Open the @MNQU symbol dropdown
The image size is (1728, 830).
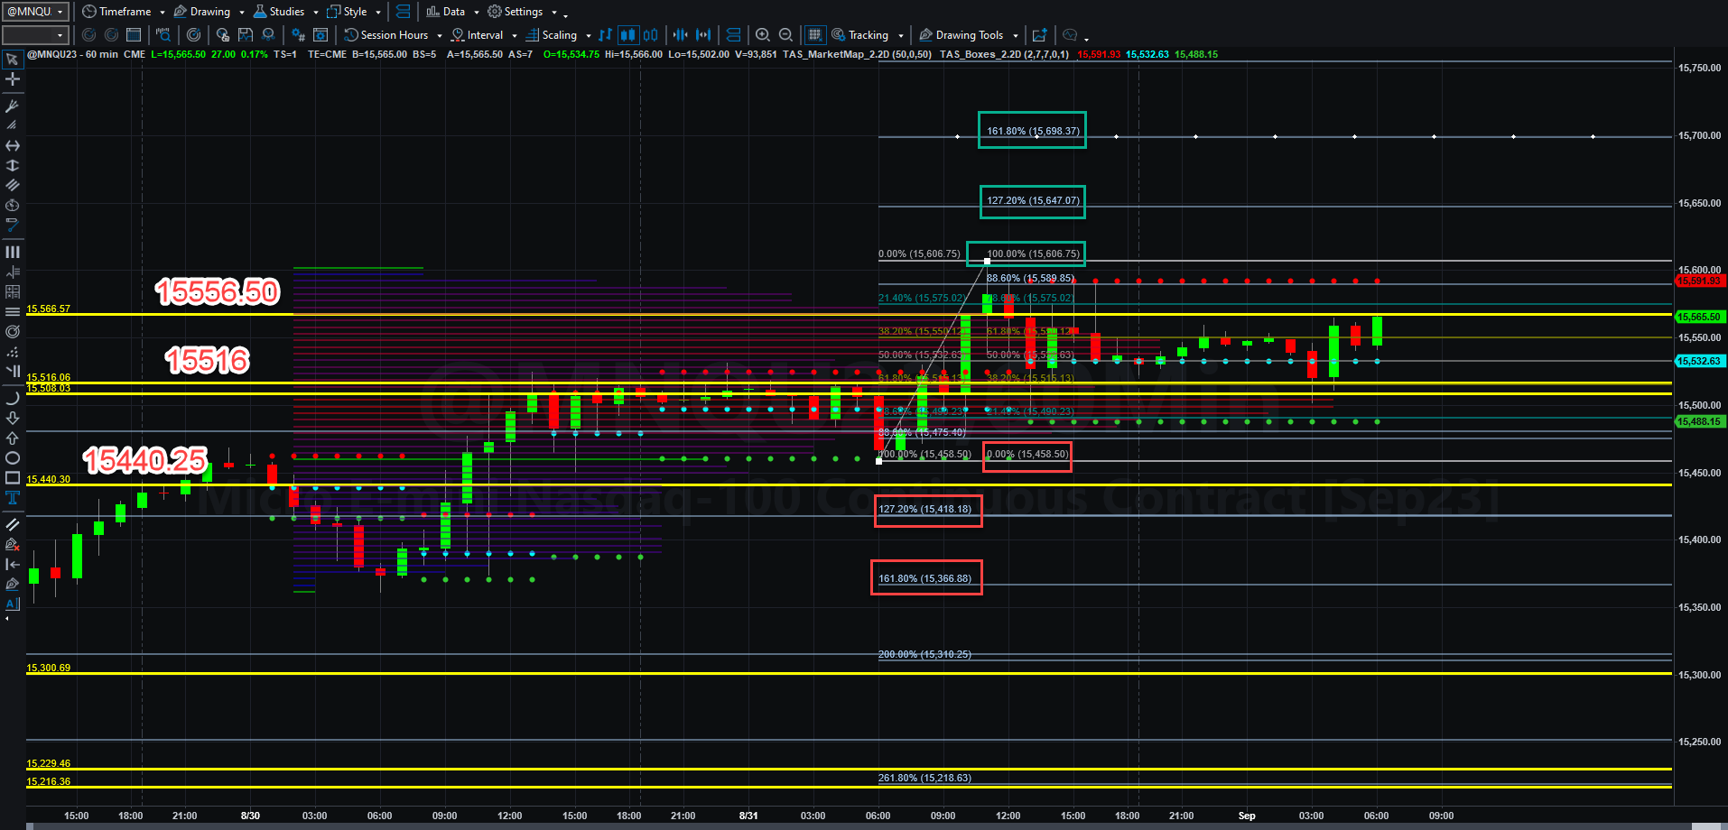35,12
